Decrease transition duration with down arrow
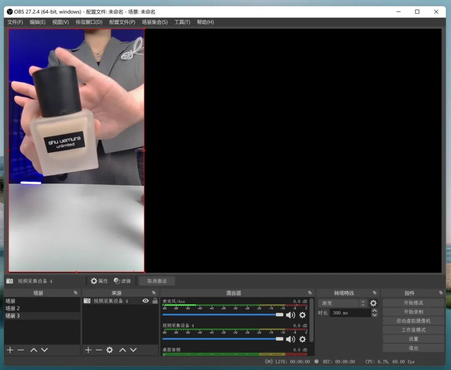 pyautogui.click(x=375, y=315)
